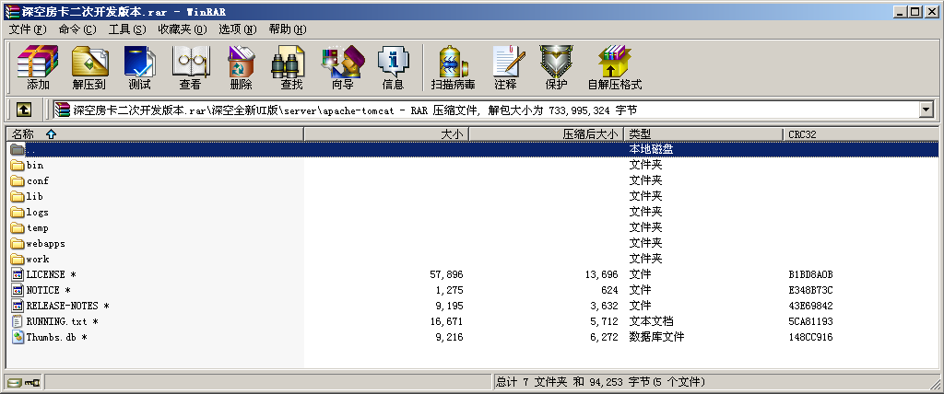Open the File (文件) menu

(28, 29)
